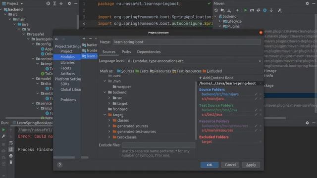Mark as Excluded folder
This screenshot has height=178, width=317.
[x=212, y=71]
